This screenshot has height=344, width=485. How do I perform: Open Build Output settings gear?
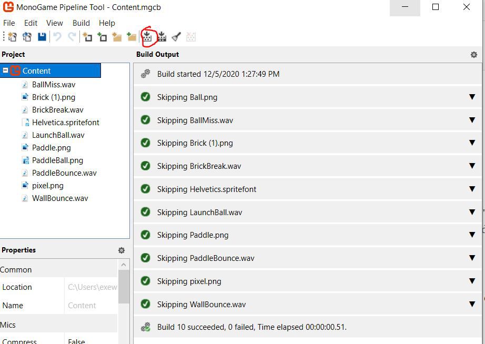pyautogui.click(x=473, y=55)
